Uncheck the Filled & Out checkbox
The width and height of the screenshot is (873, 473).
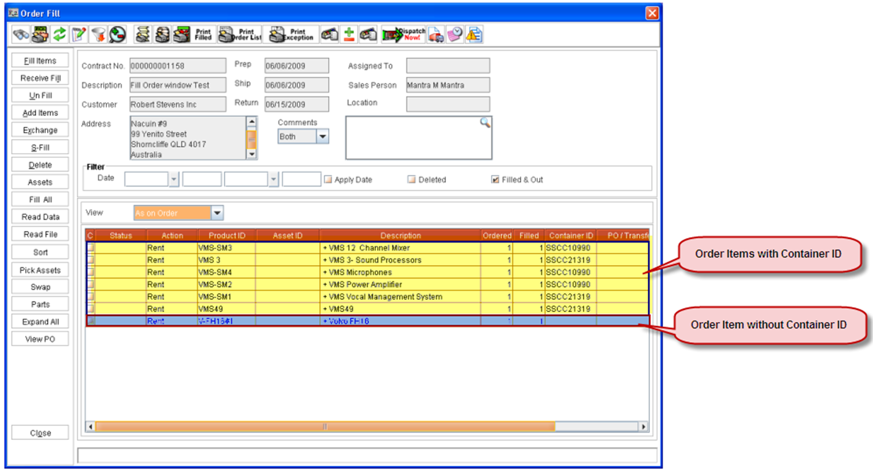point(495,179)
